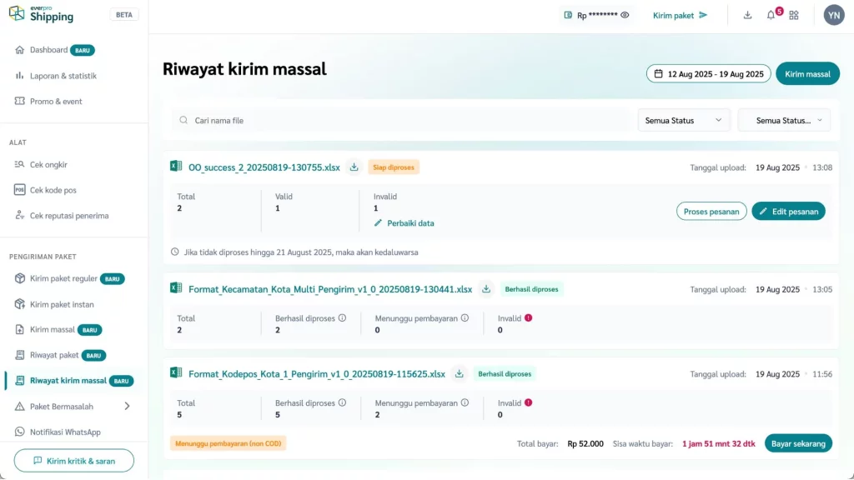Open the date range picker 12 Aug - 19 Aug 2025
Screen dimensions: 854x480
click(x=708, y=74)
